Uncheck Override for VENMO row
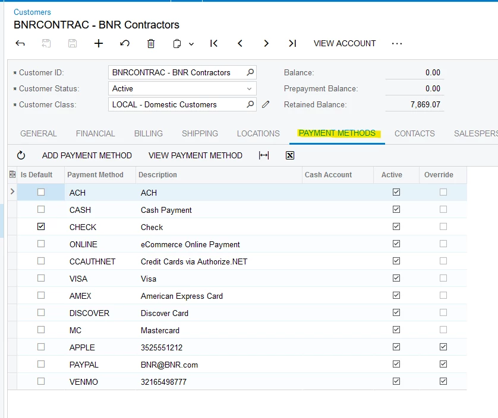 coord(443,381)
